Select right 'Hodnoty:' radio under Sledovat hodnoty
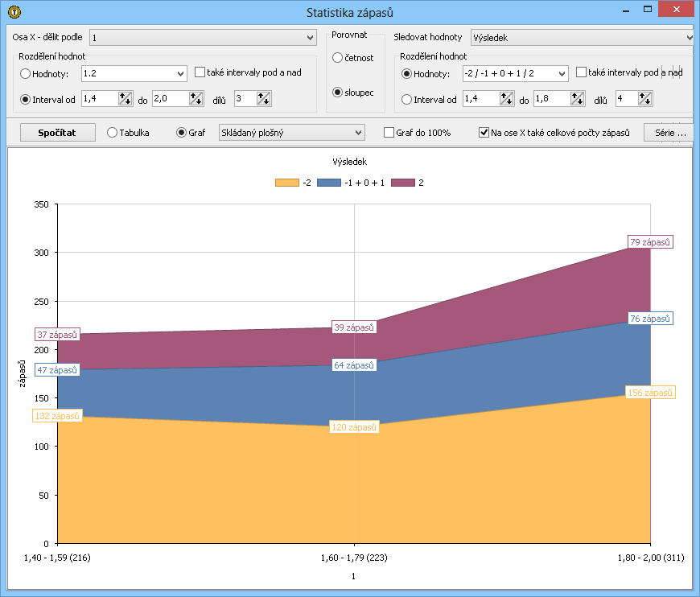Image resolution: width=700 pixels, height=597 pixels. point(406,74)
